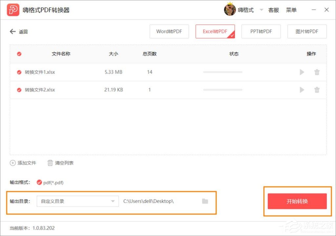
Task: Select the pdf(*.pdf) output format option
Action: pyautogui.click(x=39, y=183)
